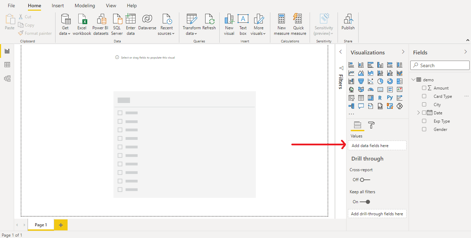This screenshot has width=471, height=238.
Task: Choose the funnel chart visual
Action: (361, 81)
